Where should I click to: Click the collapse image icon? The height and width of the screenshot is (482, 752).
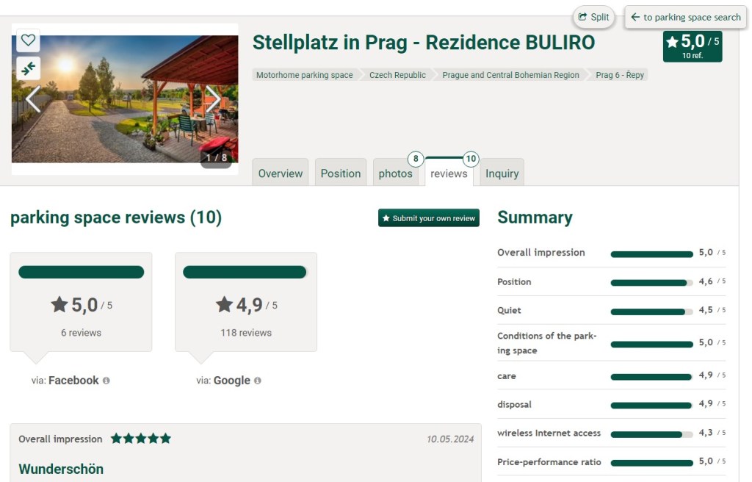28,68
